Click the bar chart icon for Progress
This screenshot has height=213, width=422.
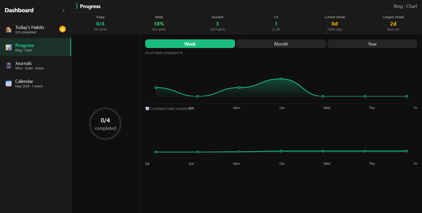point(9,47)
